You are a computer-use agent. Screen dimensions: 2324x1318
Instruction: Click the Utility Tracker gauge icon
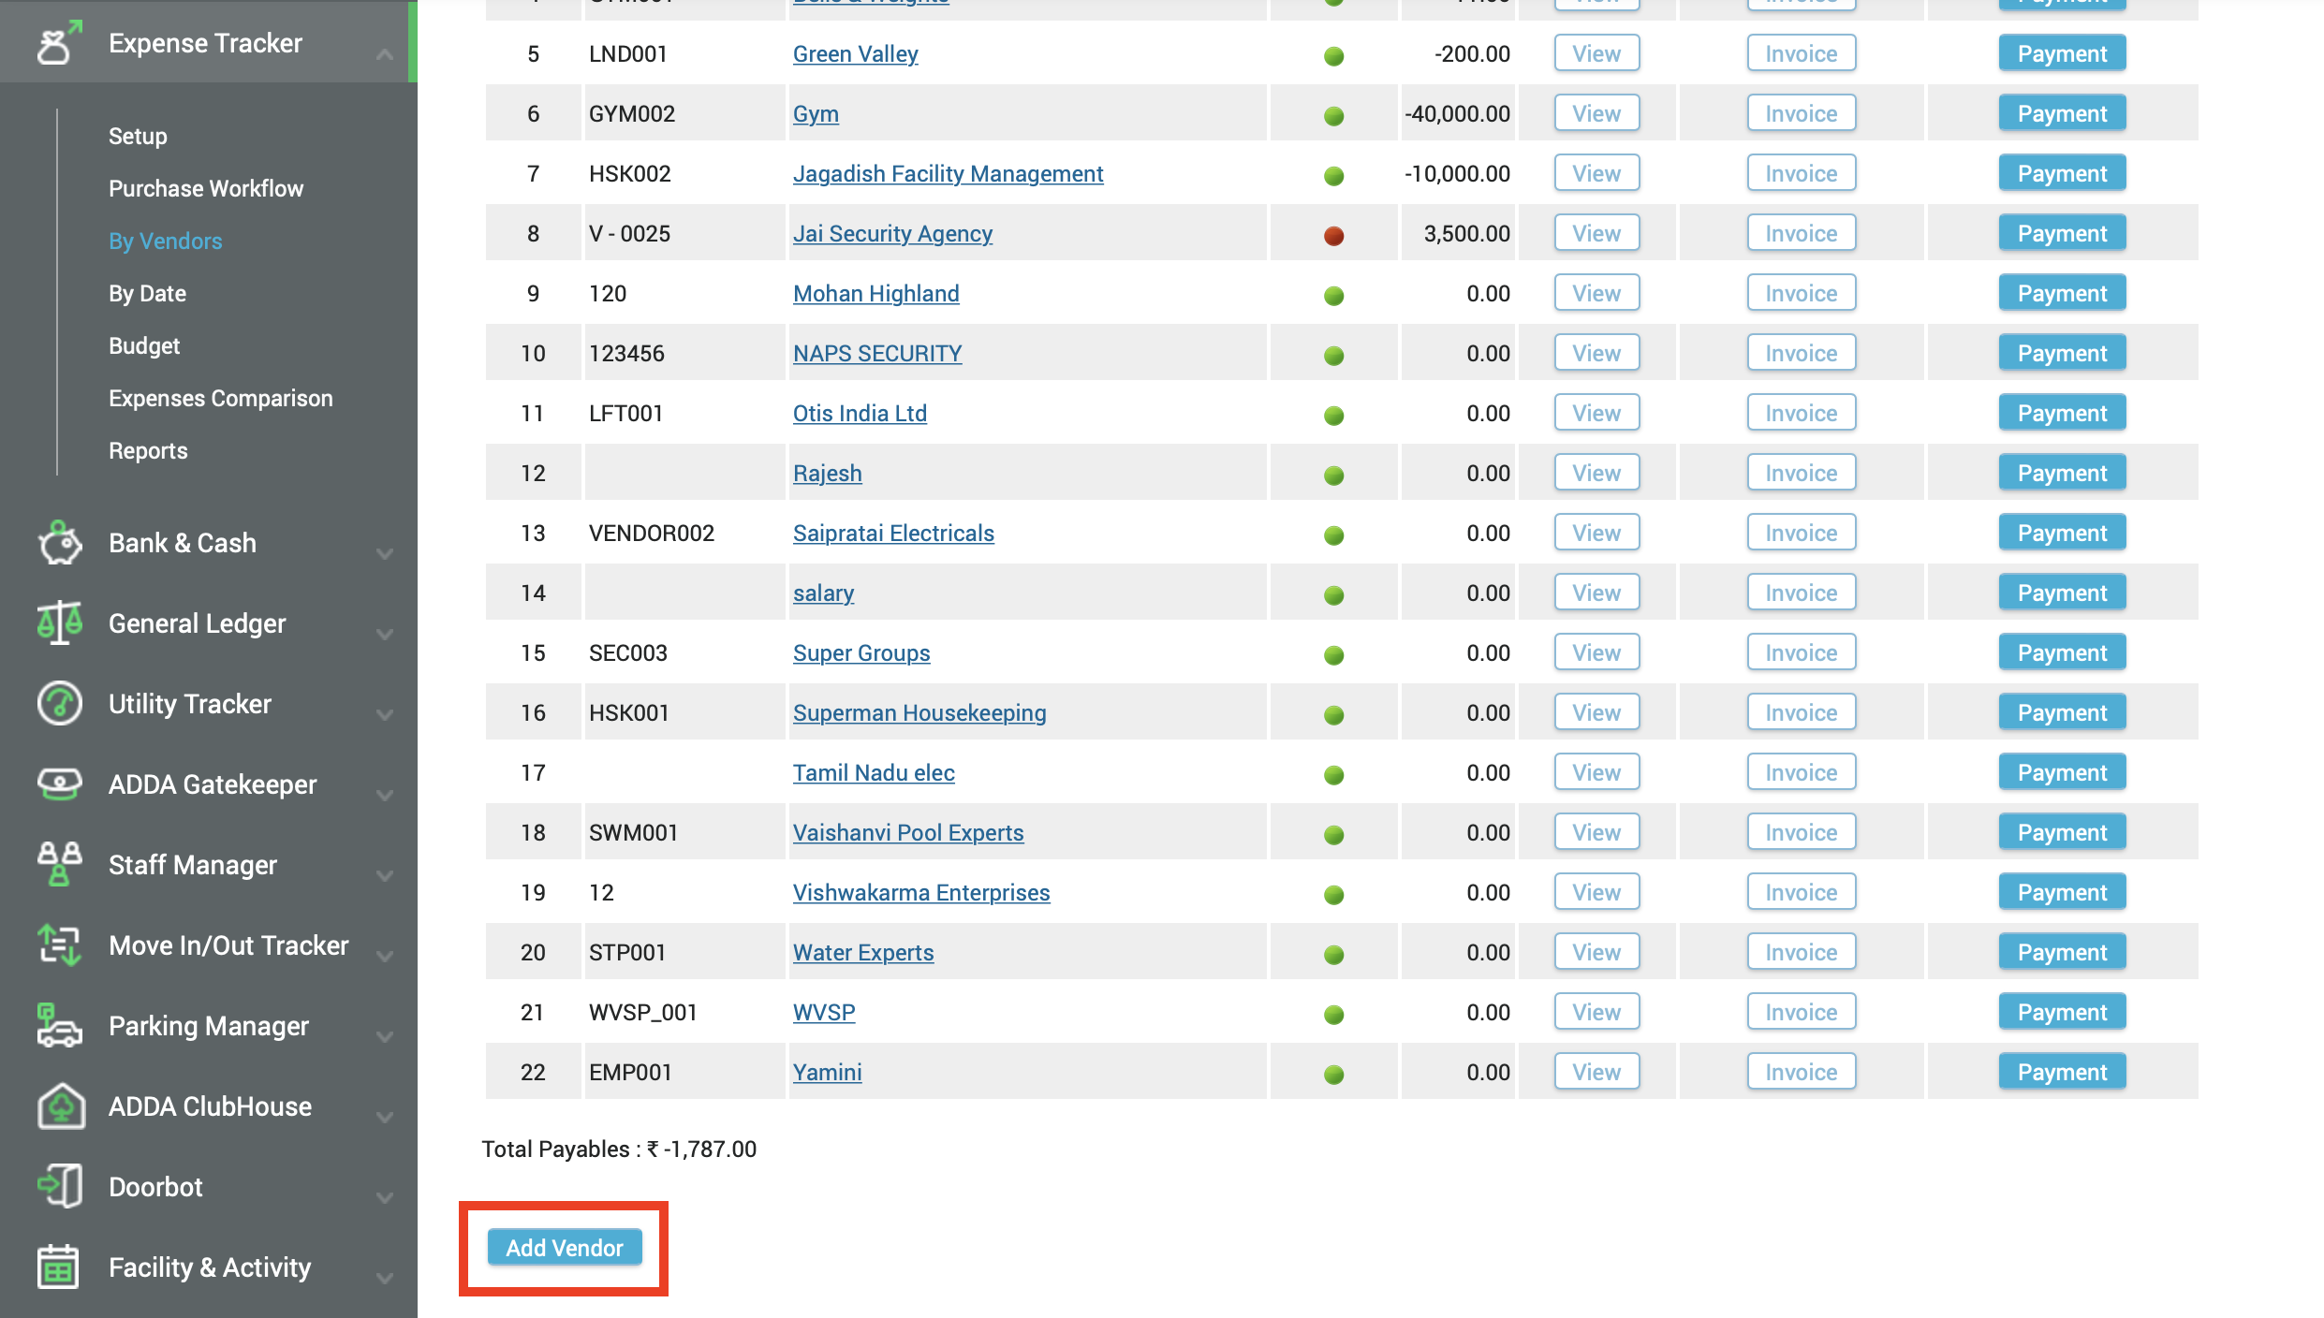tap(59, 704)
